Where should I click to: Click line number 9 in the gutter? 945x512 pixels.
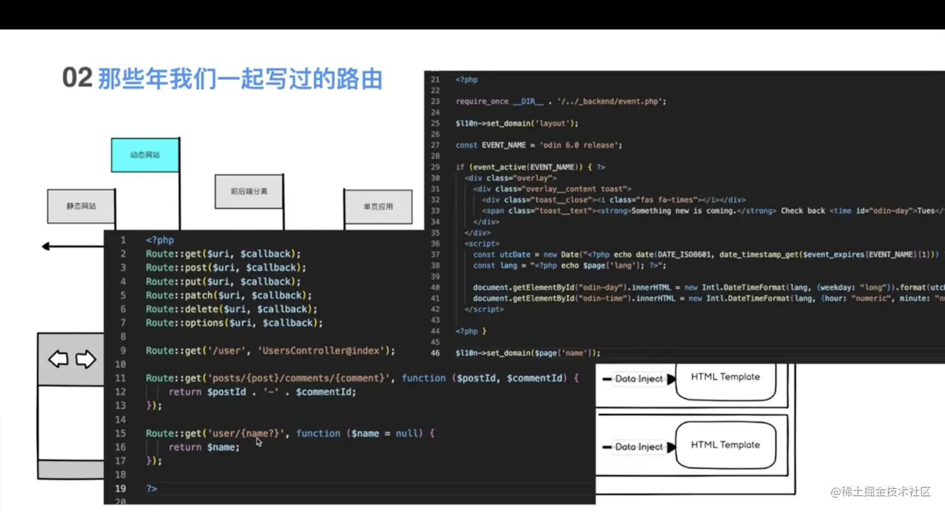click(123, 351)
